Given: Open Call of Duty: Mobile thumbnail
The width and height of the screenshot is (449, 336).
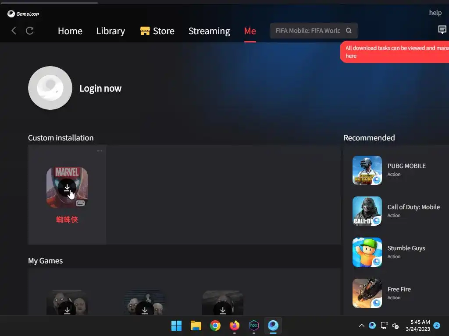Looking at the screenshot, I should point(367,211).
